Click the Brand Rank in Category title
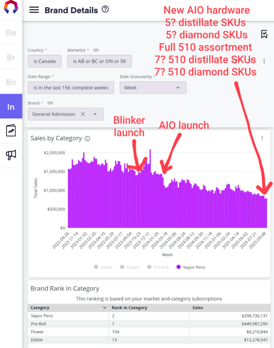The image size is (274, 348). pos(65,288)
